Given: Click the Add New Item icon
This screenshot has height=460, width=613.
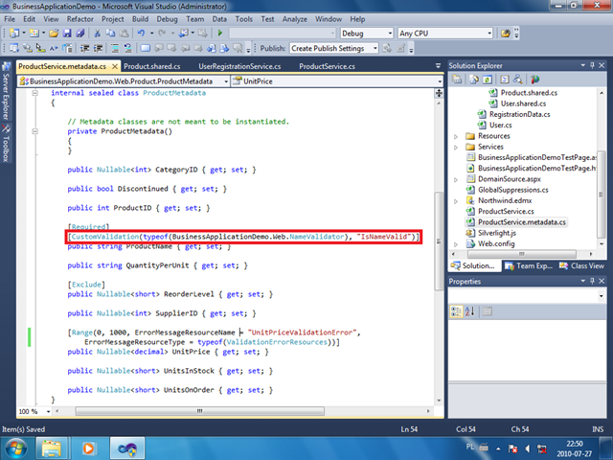Looking at the screenshot, I should point(34,34).
